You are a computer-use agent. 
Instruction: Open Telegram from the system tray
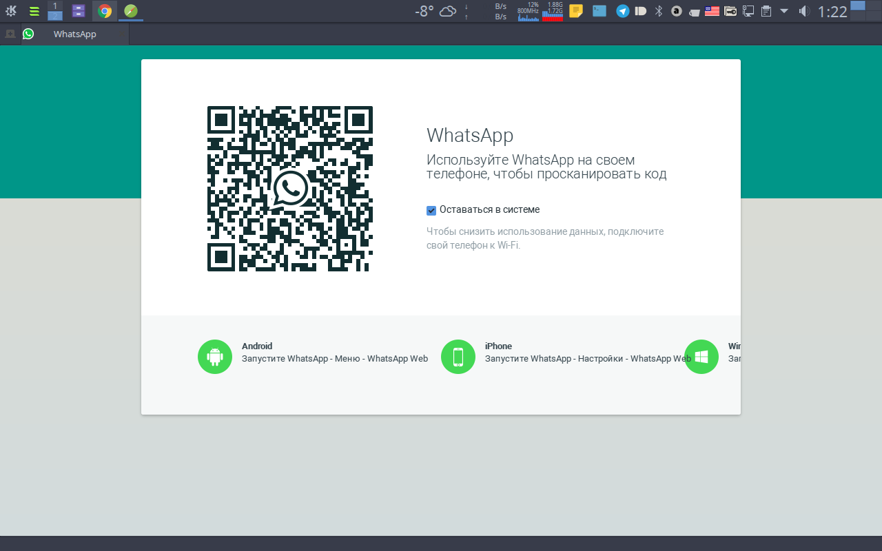pos(623,11)
